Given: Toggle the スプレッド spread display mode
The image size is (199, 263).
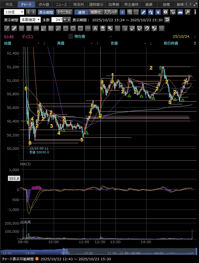Looking at the screenshot, I should point(111,12).
